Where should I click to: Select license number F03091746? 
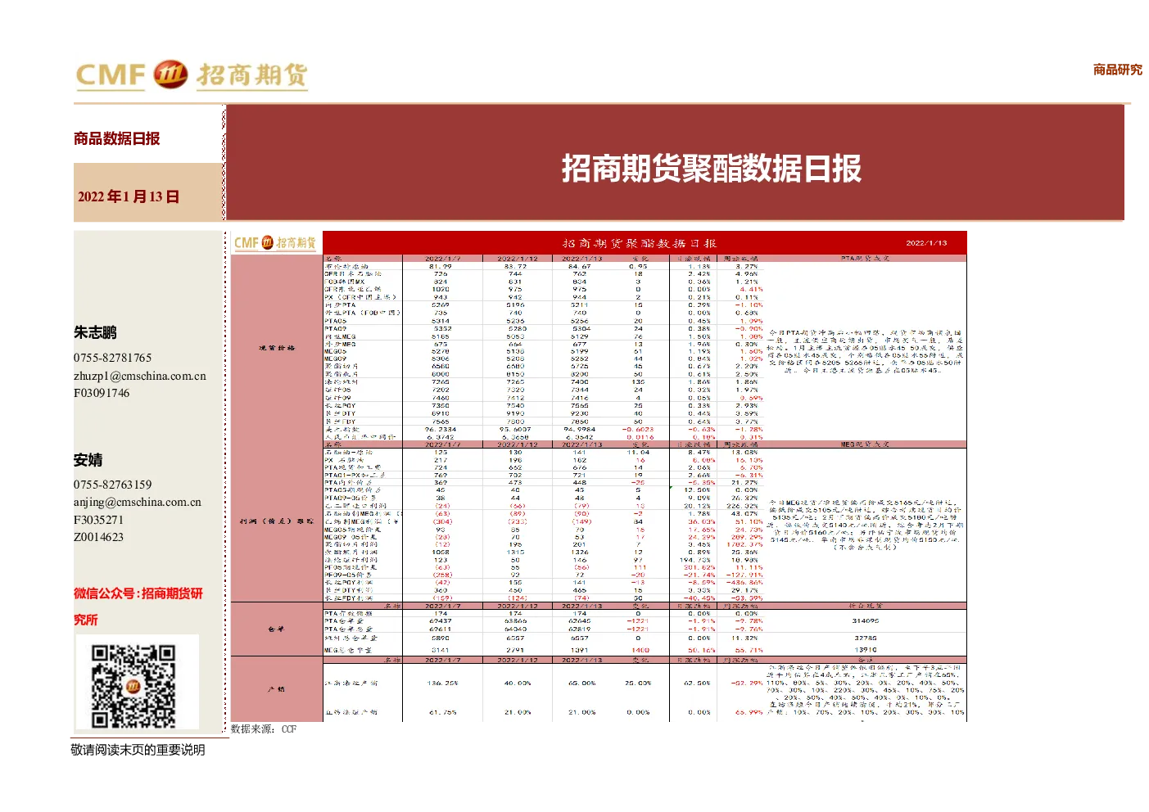102,393
